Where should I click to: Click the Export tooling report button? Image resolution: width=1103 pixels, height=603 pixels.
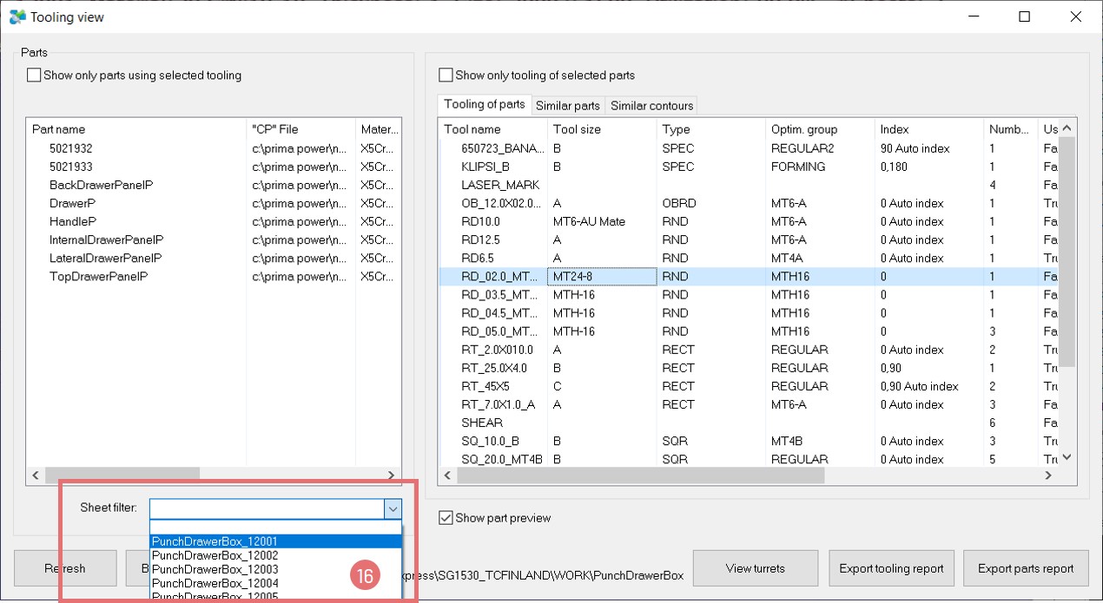point(891,568)
